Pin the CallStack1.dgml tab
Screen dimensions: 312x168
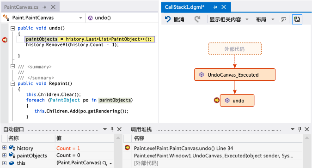pyautogui.click(x=215, y=7)
